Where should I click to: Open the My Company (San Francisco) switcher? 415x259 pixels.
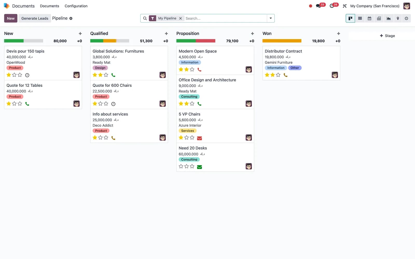375,6
